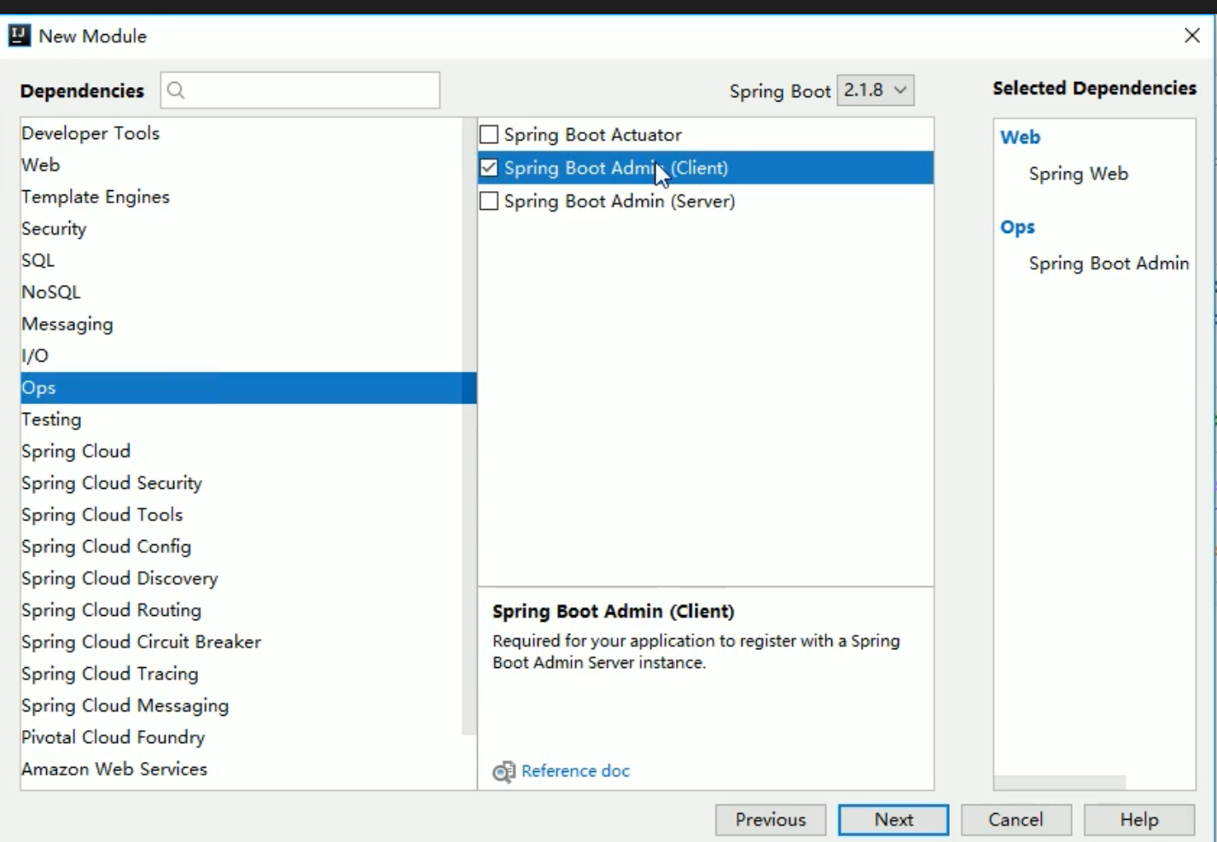Open the NoSQL dependency category

coord(51,293)
